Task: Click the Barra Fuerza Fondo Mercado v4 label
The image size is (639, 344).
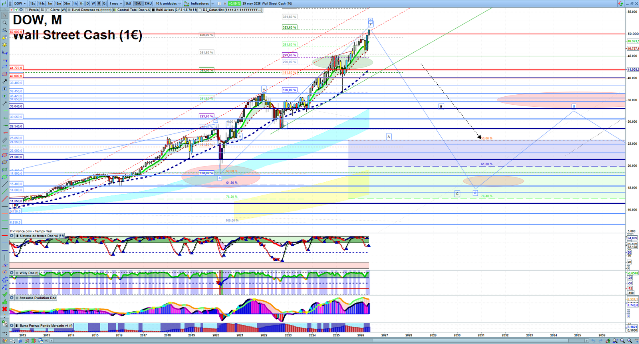Action: (x=46, y=326)
